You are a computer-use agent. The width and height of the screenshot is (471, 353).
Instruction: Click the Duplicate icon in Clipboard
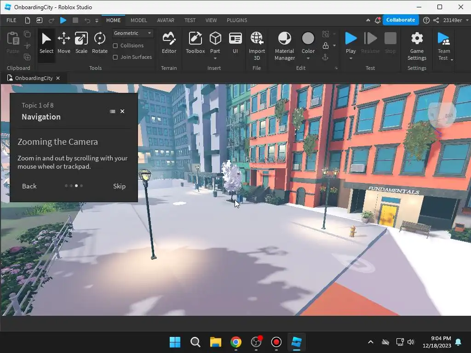pos(27,57)
